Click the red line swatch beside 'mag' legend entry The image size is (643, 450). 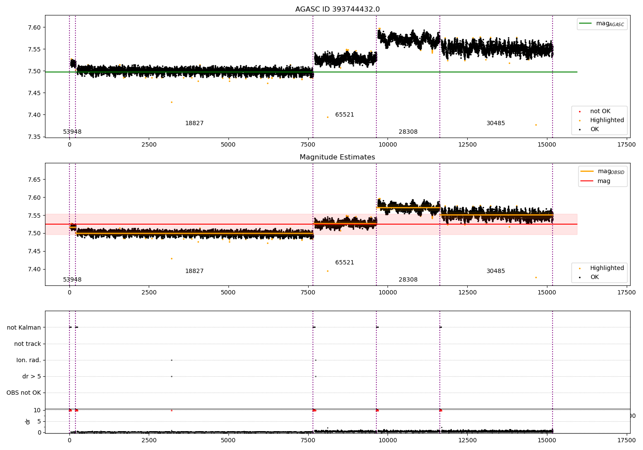point(587,181)
